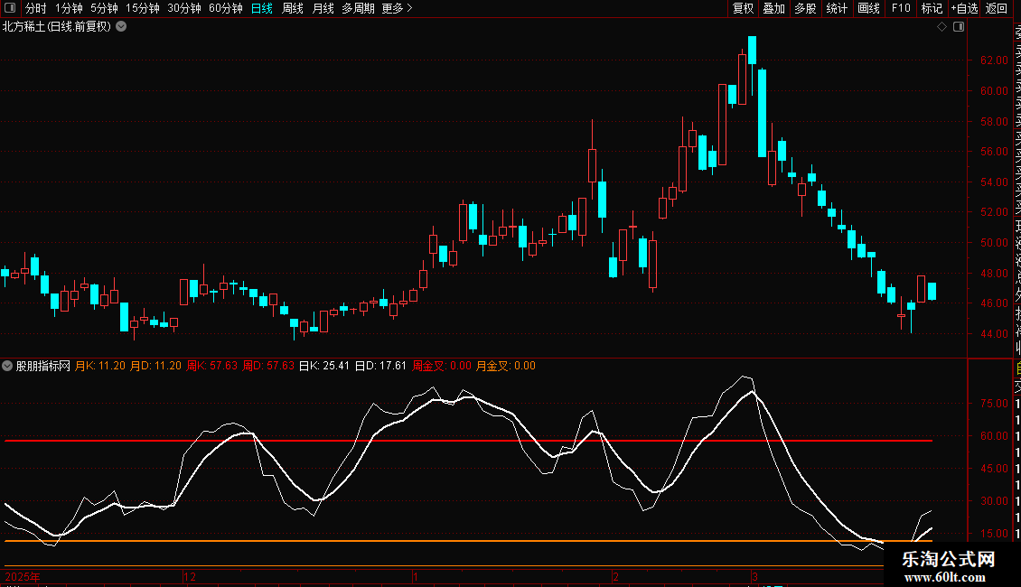Select the 15分钟 period
The image size is (1021, 587).
tap(143, 8)
